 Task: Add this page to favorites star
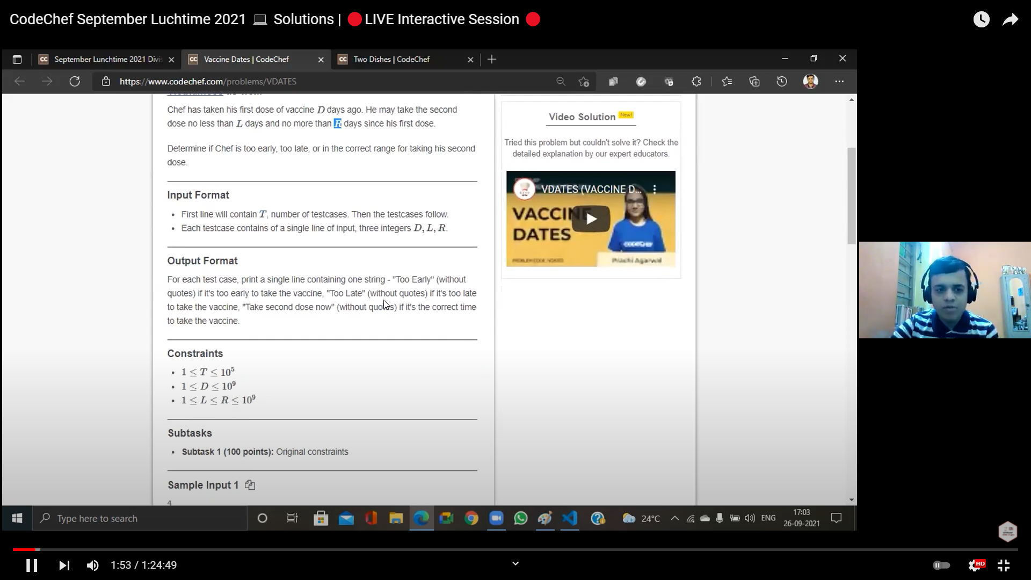584,81
